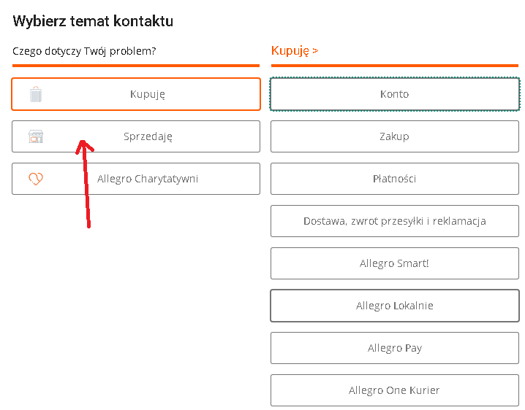The width and height of the screenshot is (525, 410).
Task: Select Dostawa, zwrot przesyłki i reklamacja
Action: pos(395,221)
